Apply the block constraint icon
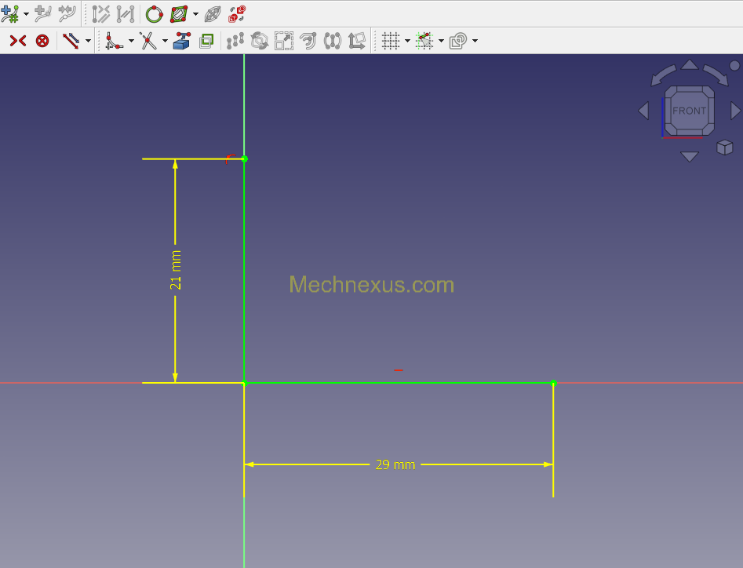The image size is (743, 568). click(42, 42)
